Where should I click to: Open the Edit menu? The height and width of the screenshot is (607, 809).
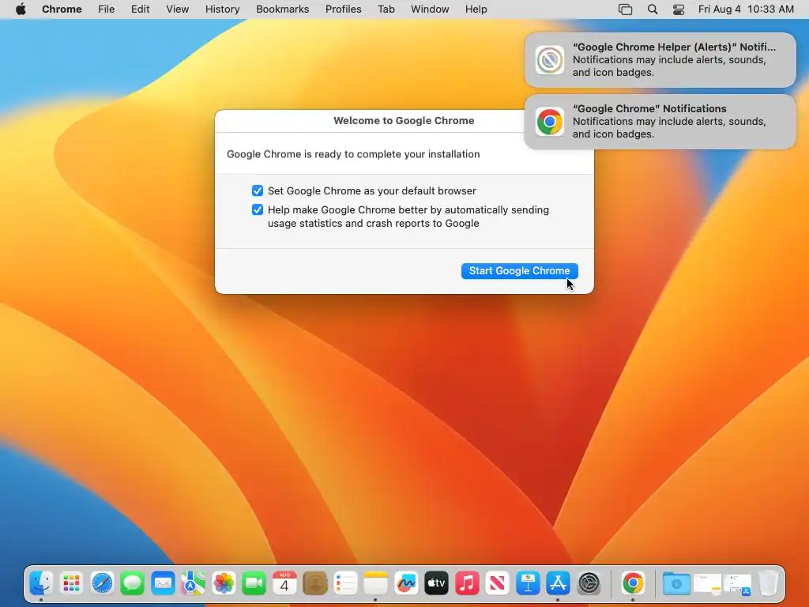click(140, 9)
